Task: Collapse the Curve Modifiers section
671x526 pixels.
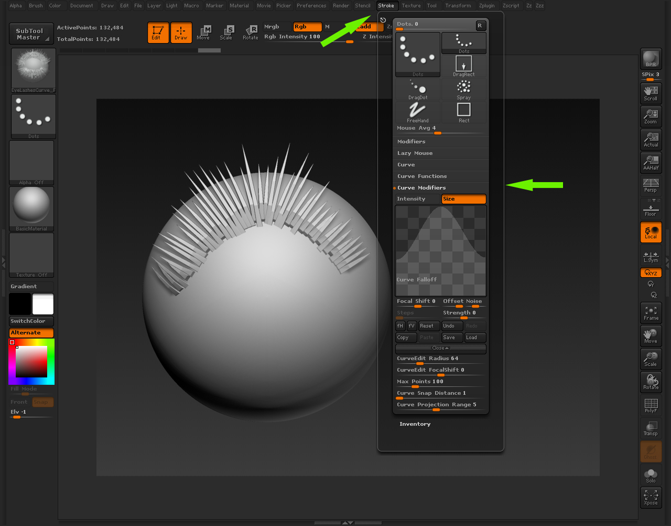Action: coord(421,188)
